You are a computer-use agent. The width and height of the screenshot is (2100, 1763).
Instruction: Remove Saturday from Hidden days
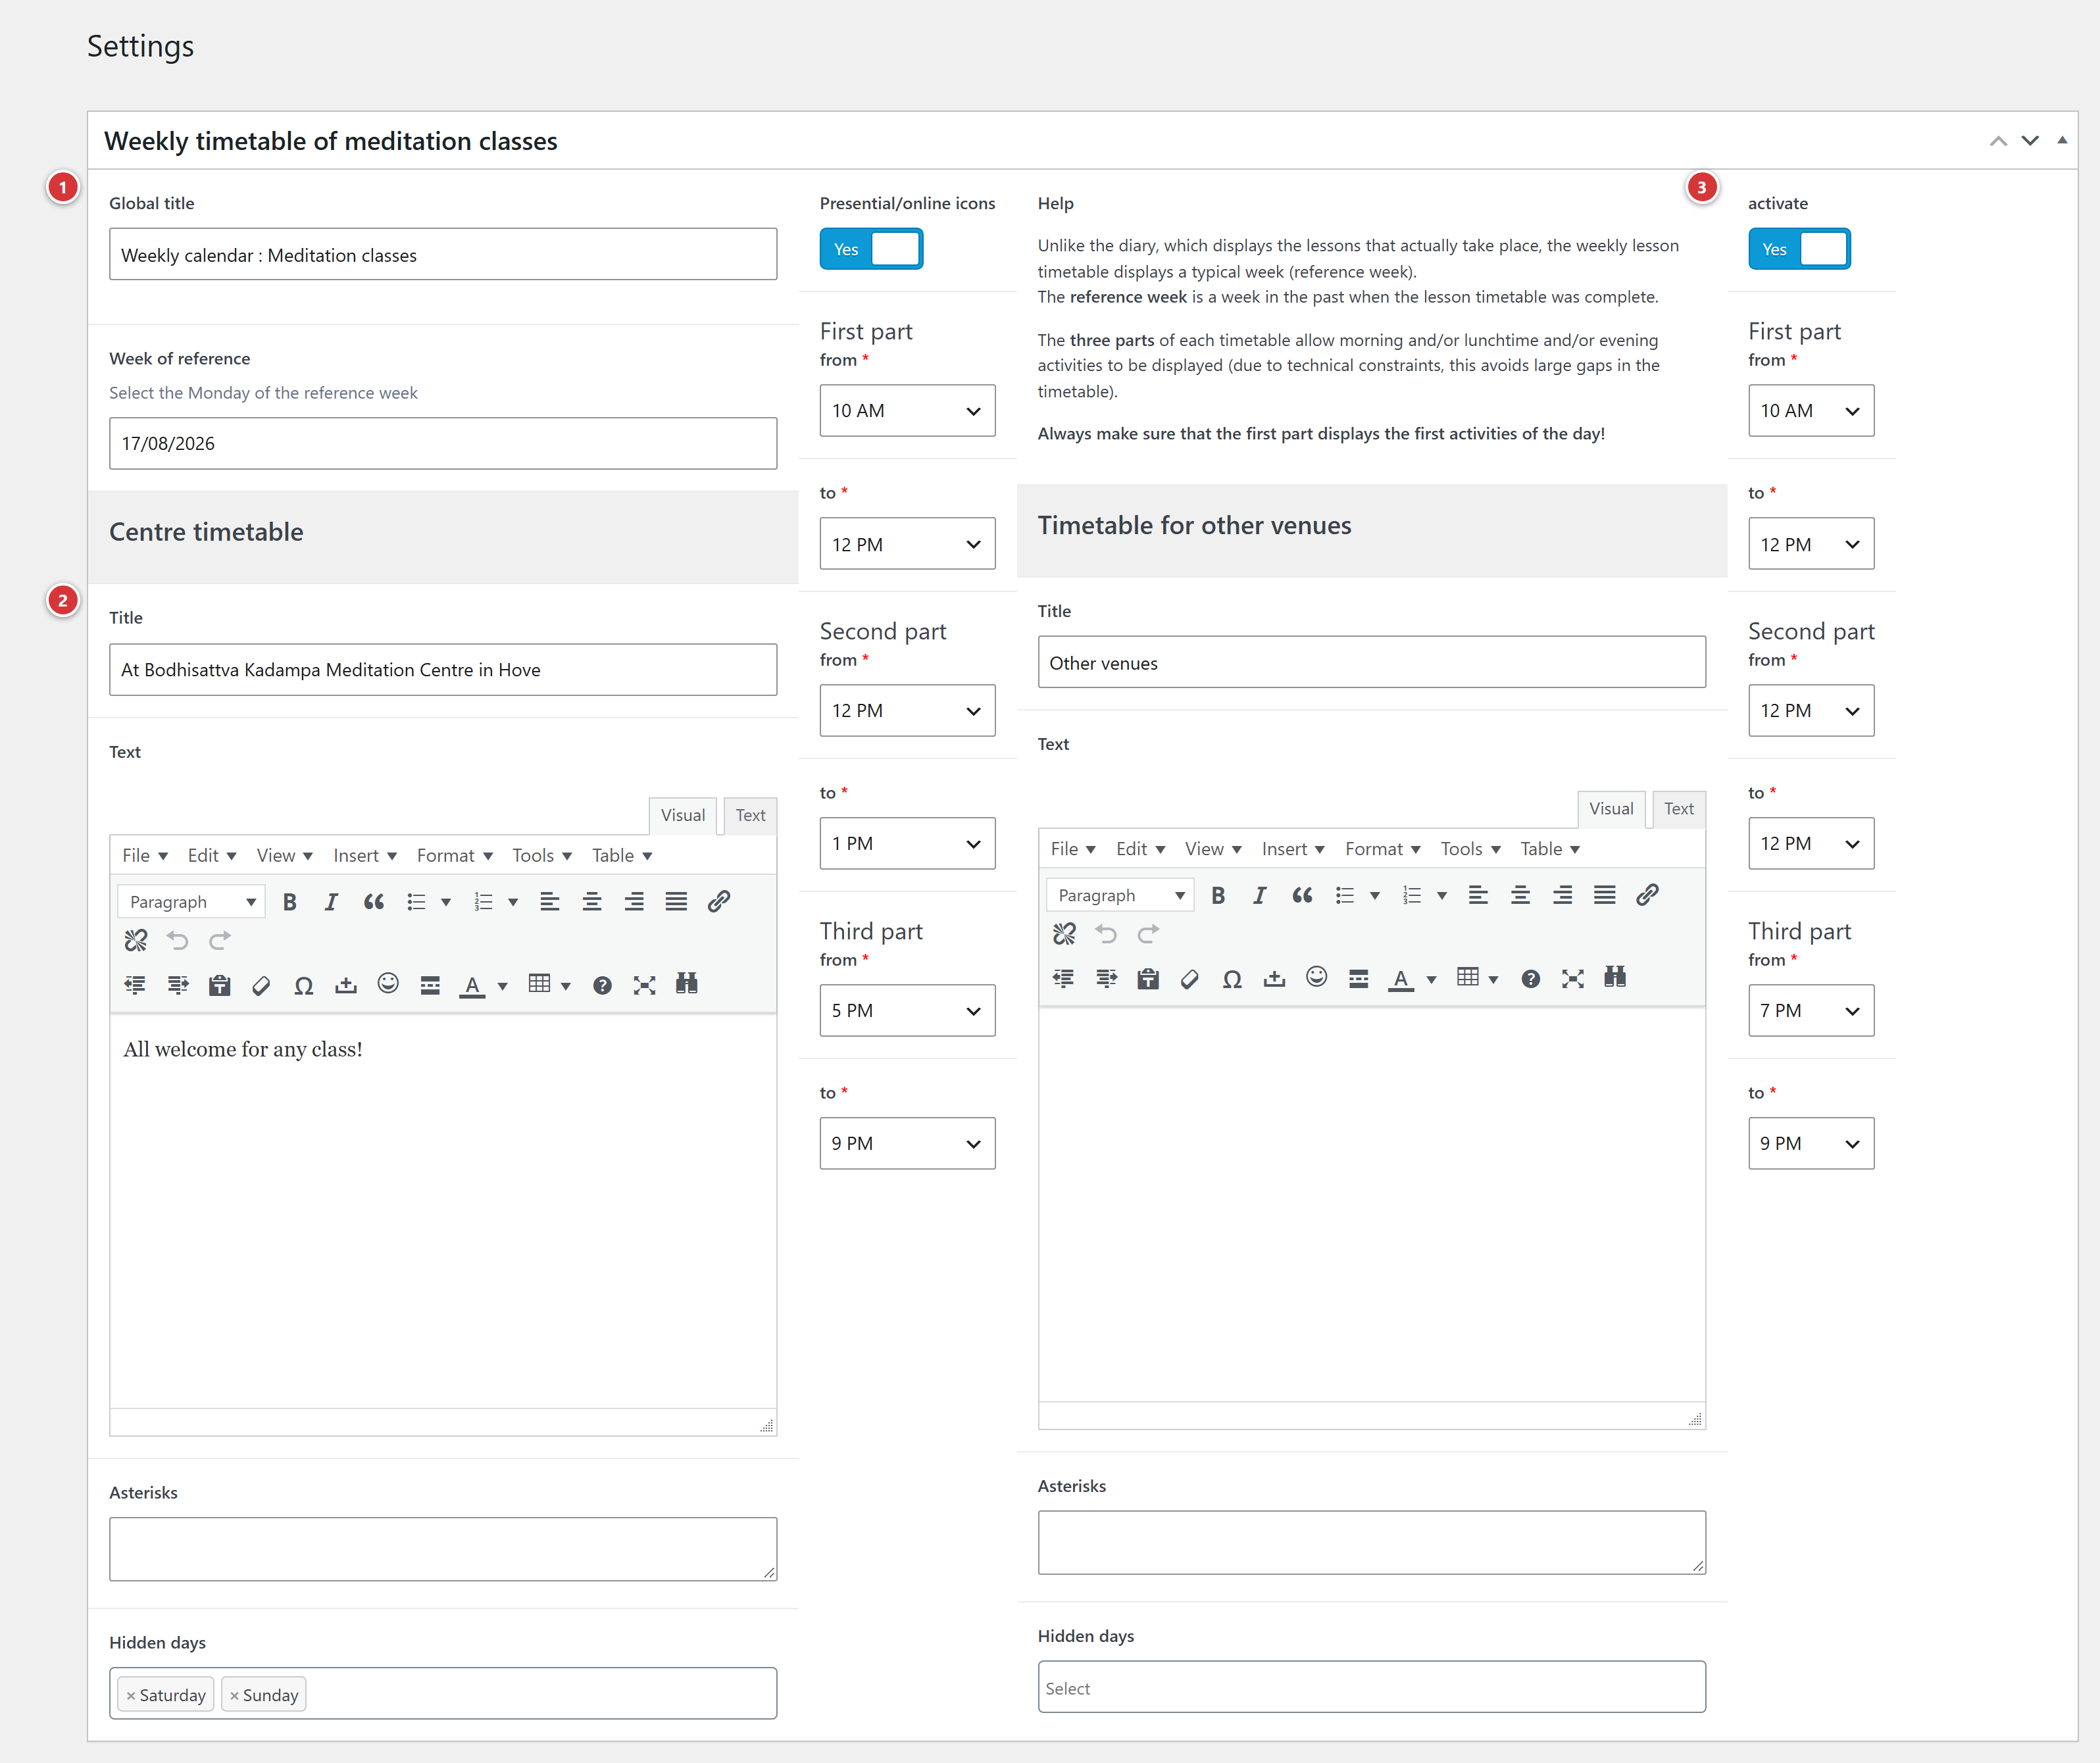[131, 1695]
